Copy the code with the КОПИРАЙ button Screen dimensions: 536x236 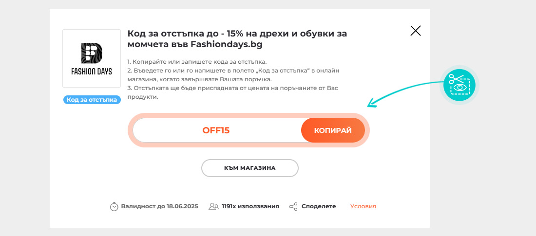pos(333,130)
